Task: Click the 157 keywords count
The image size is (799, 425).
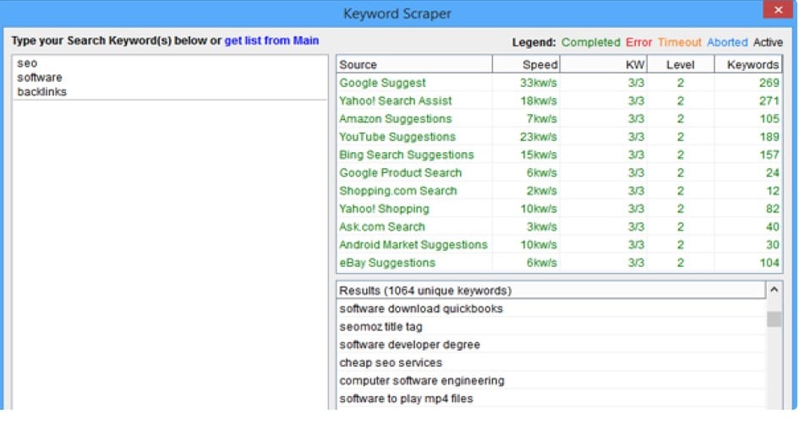Action: coord(769,155)
